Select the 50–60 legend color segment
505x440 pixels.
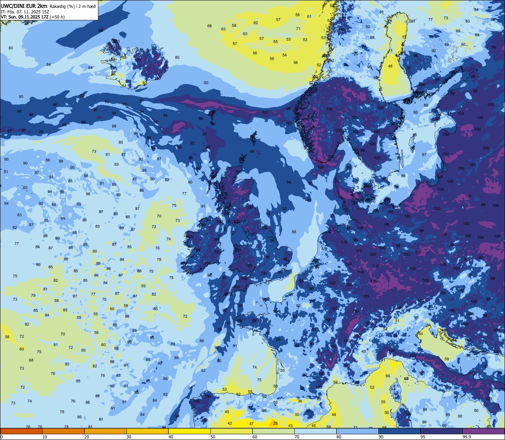click(x=231, y=431)
